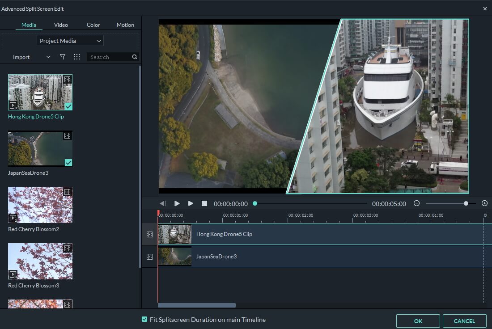
Task: Confirm the edit with OK
Action: point(418,321)
